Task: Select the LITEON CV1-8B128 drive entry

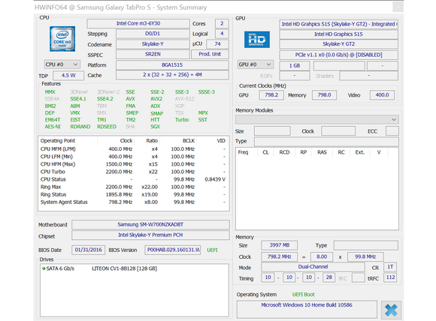Action: click(x=124, y=268)
